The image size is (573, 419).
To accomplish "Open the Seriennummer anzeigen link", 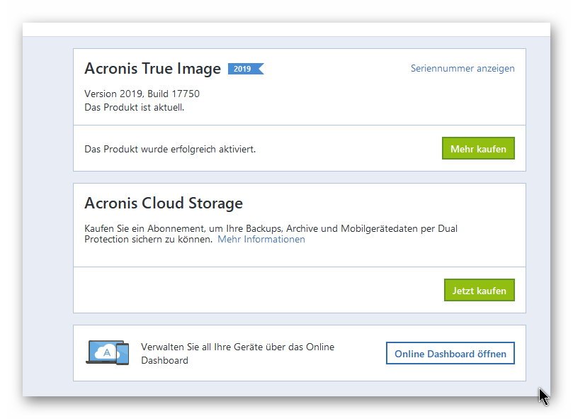I will click(463, 69).
